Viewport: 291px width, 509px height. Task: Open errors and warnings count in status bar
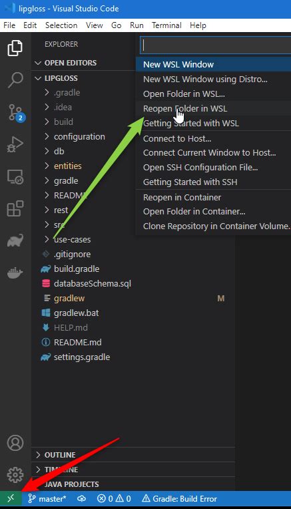click(x=115, y=498)
